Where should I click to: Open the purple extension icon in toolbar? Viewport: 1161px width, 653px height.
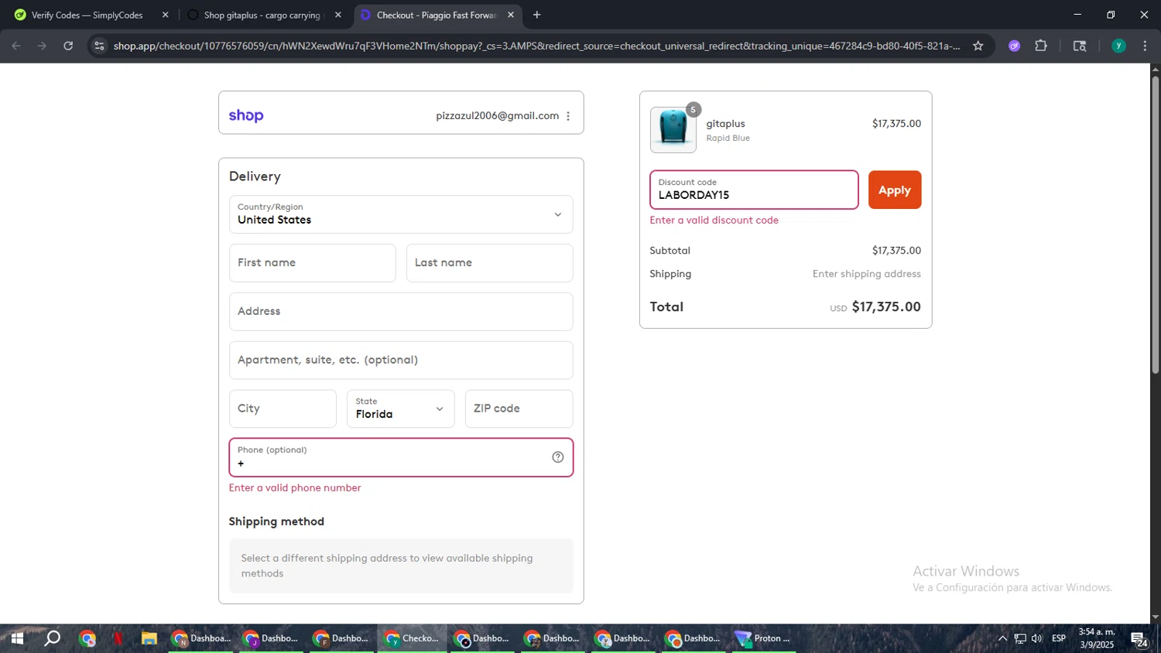1015,46
